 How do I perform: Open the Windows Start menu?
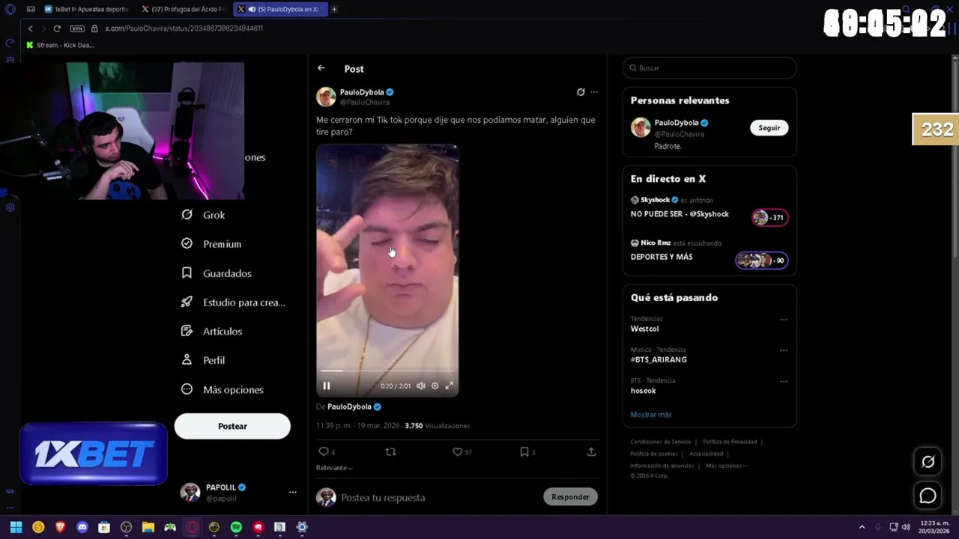[16, 527]
